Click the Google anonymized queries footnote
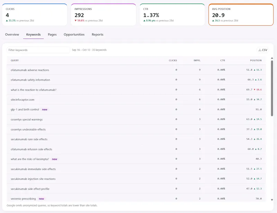This screenshot has height=213, width=277. (x=52, y=205)
